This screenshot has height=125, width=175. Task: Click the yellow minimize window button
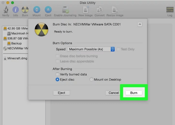[8, 3]
